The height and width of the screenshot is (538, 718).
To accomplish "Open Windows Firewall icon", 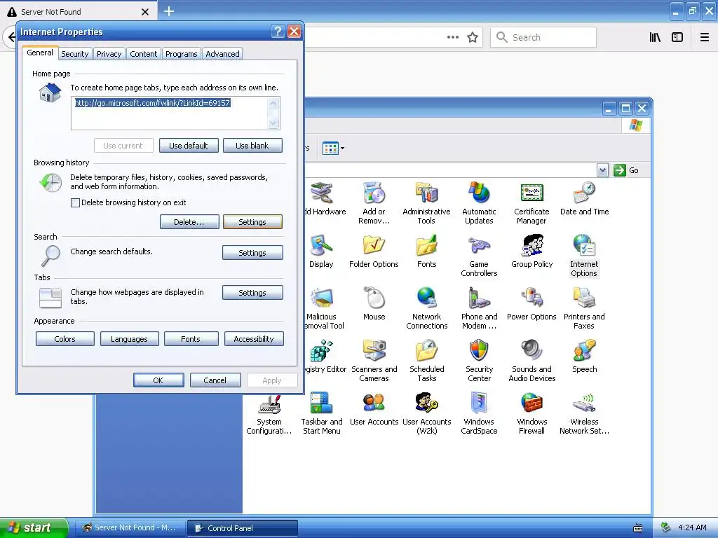I will pos(531,413).
